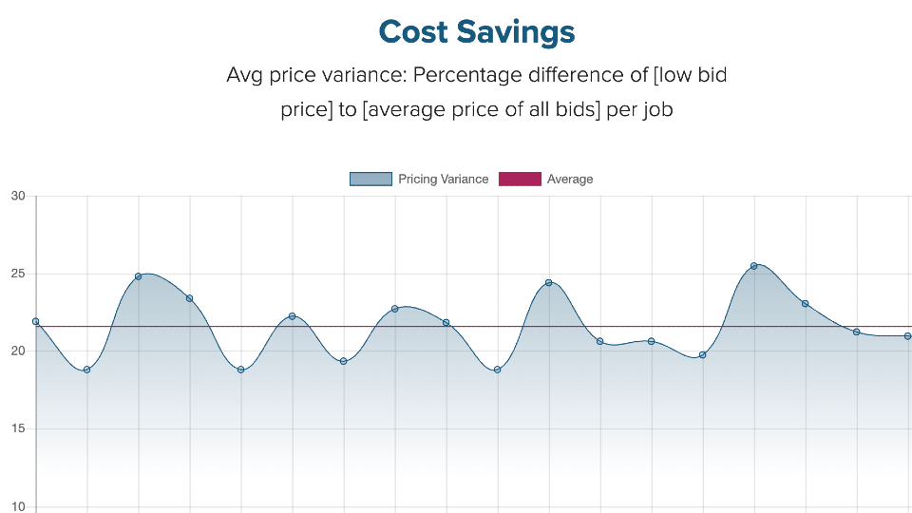Select the second data point from the left
Image resolution: width=912 pixels, height=513 pixels.
[x=87, y=370]
